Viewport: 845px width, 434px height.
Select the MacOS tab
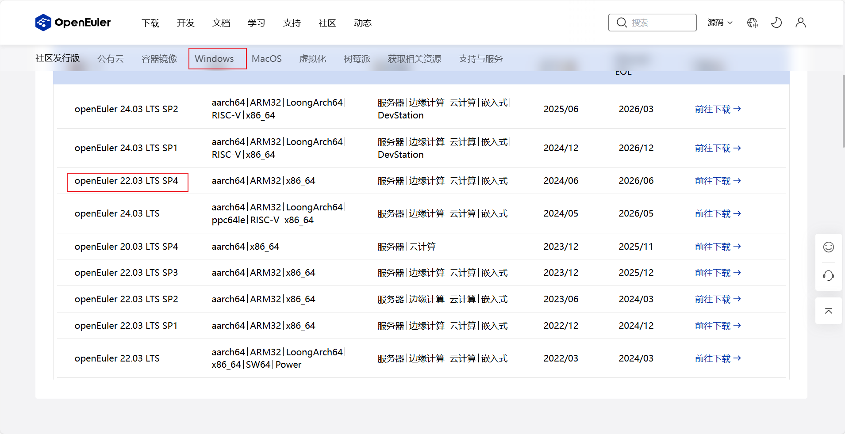point(267,59)
